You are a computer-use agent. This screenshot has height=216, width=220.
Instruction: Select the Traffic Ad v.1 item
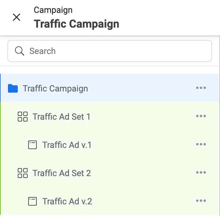(x=67, y=145)
